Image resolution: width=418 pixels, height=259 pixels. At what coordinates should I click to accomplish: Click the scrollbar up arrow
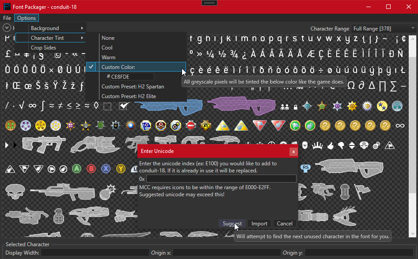pyautogui.click(x=412, y=39)
